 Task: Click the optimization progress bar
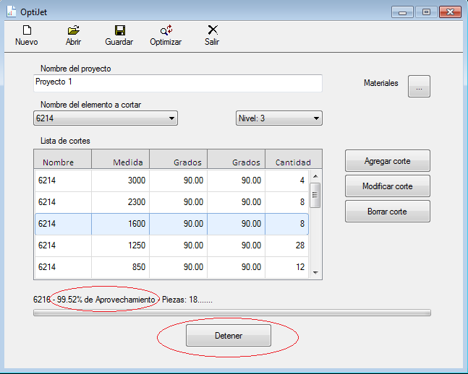pyautogui.click(x=231, y=313)
